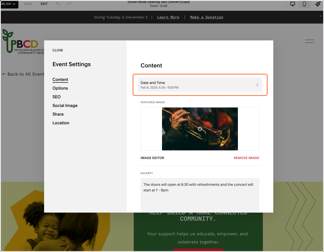The height and width of the screenshot is (252, 324).
Task: Switch to mobile preview icon
Action: coord(304,4)
